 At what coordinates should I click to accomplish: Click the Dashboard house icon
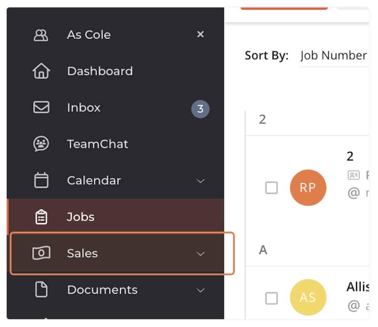[x=41, y=71]
